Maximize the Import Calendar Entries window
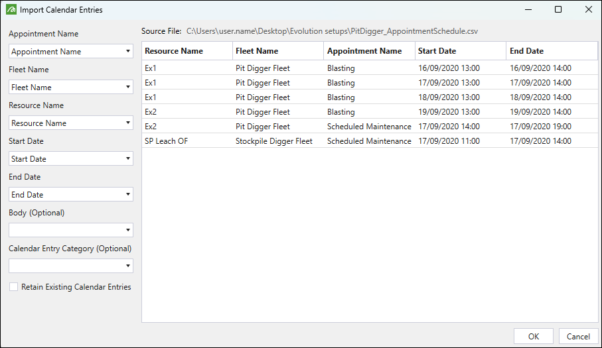This screenshot has height=348, width=602. (x=558, y=9)
